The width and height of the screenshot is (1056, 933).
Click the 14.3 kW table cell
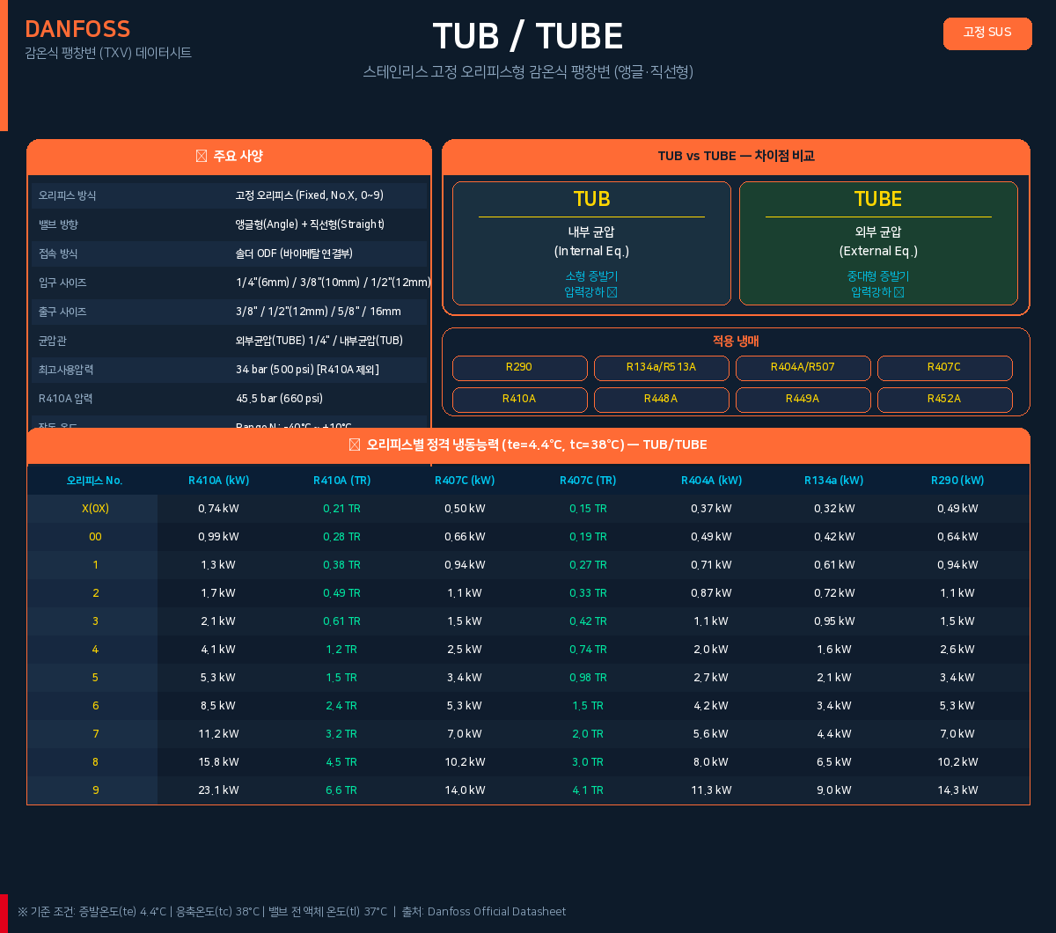957,790
